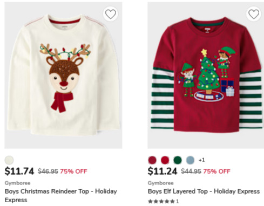Open Boys Christmas Reindeer Top title link
This screenshot has width=264, height=206.
(x=61, y=196)
